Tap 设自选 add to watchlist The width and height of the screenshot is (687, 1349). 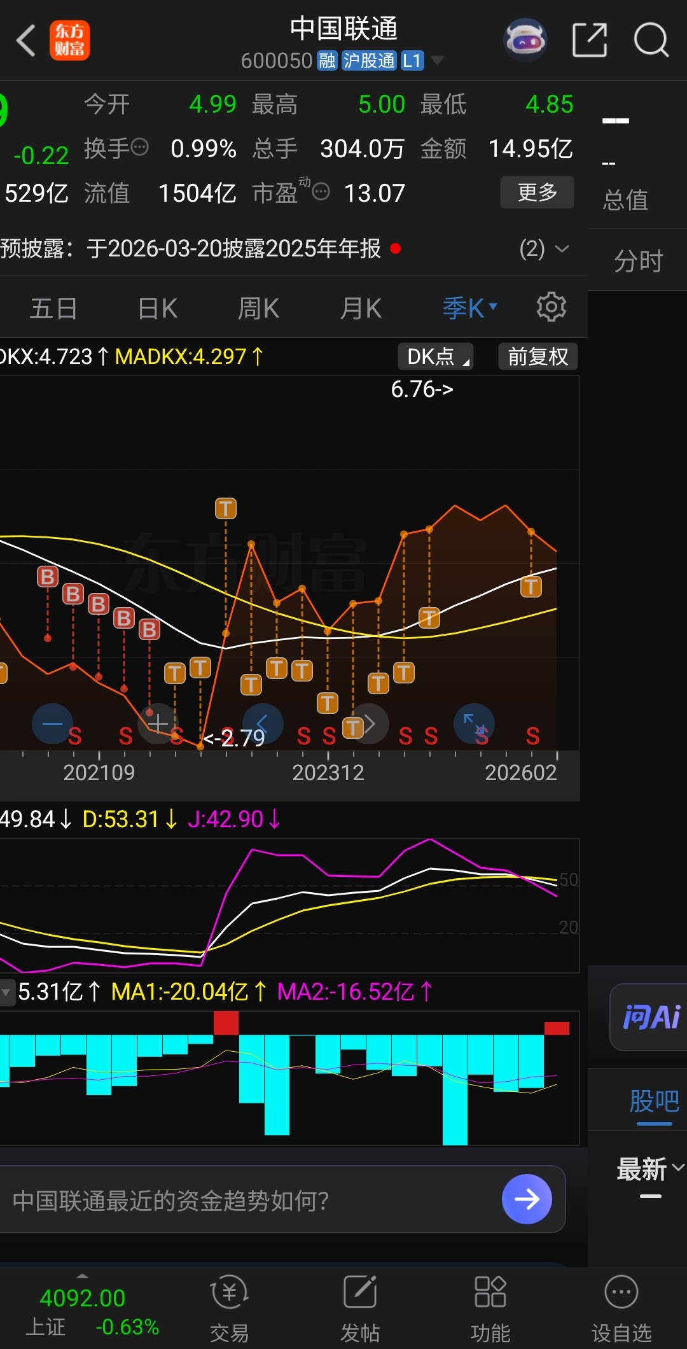pos(621,1309)
